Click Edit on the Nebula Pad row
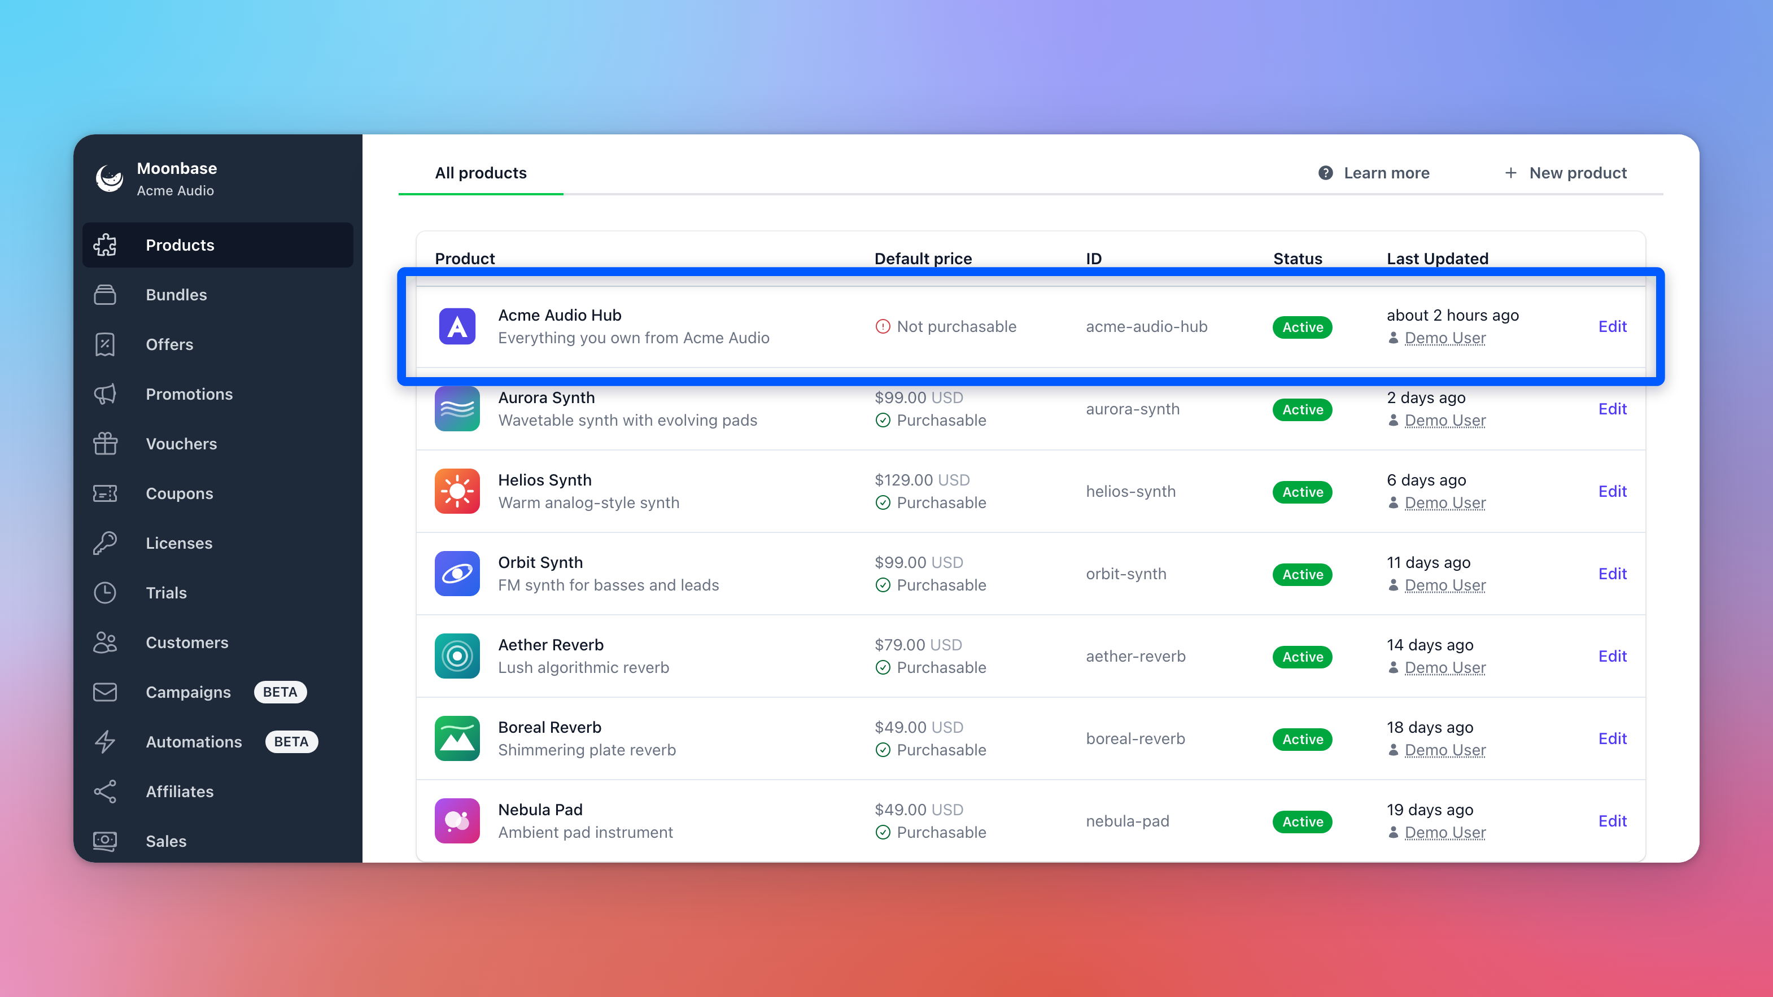The height and width of the screenshot is (997, 1773). coord(1612,821)
